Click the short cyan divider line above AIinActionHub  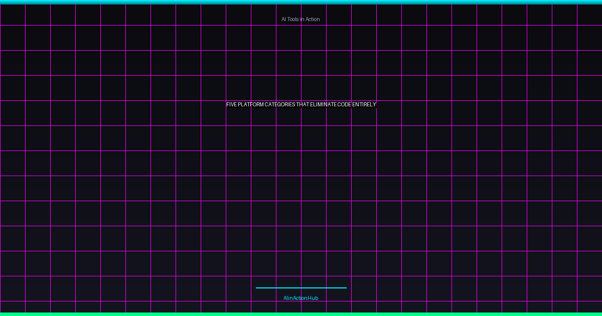301,288
